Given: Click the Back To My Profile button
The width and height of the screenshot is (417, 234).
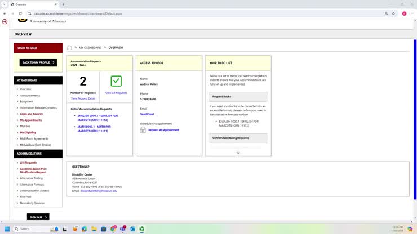Looking at the screenshot, I should point(38,62).
